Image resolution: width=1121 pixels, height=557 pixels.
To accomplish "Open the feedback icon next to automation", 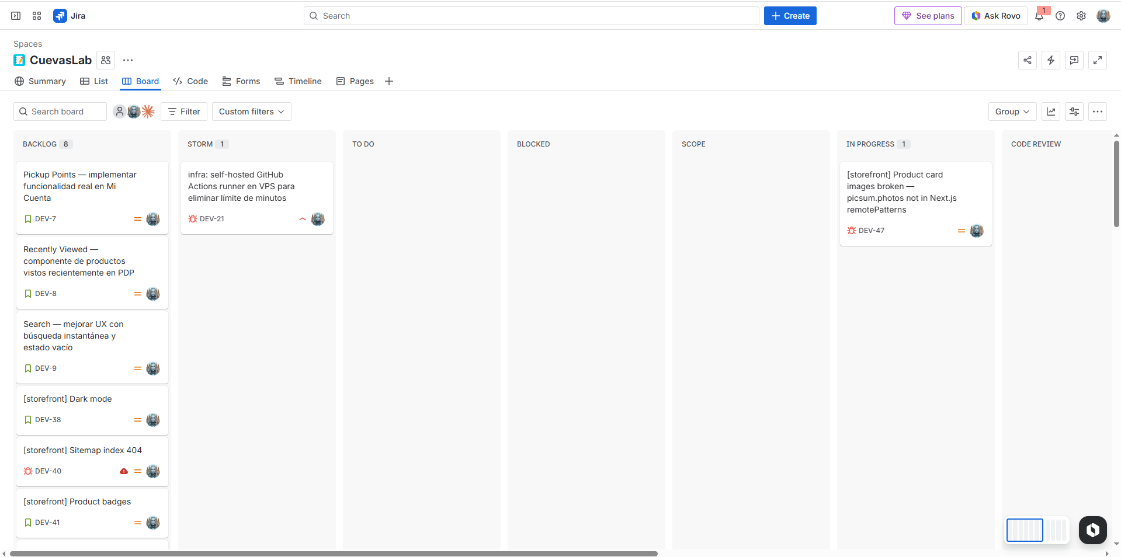I will [1074, 60].
